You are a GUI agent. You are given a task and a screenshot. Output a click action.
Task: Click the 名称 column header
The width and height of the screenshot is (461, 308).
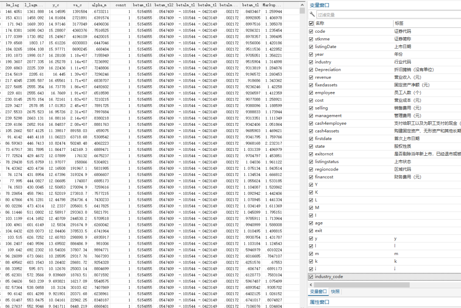pos(320,23)
